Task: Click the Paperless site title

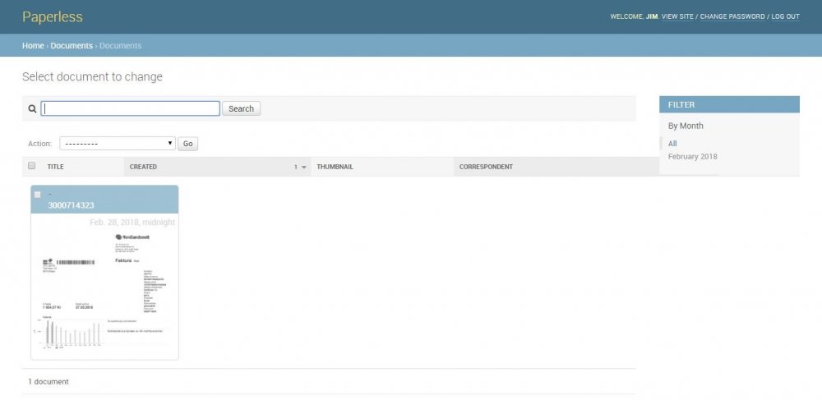Action: click(53, 16)
